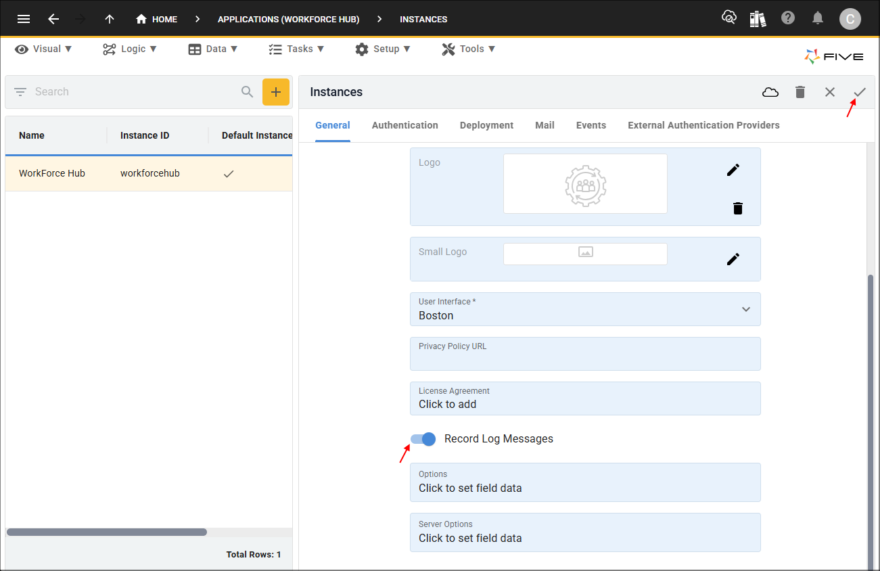Click the Default Instance column header
The height and width of the screenshot is (571, 880).
tap(257, 135)
